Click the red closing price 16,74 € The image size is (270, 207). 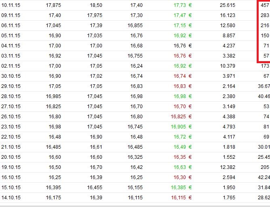[182, 76]
